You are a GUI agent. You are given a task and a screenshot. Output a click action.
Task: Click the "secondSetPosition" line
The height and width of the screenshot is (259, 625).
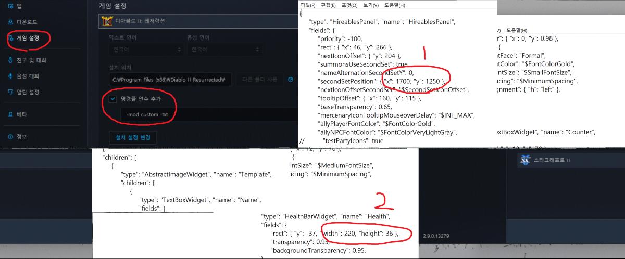[381, 82]
